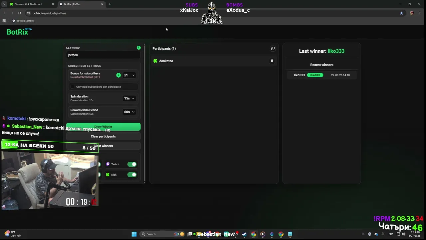View site information icon in address bar

pos(28,13)
